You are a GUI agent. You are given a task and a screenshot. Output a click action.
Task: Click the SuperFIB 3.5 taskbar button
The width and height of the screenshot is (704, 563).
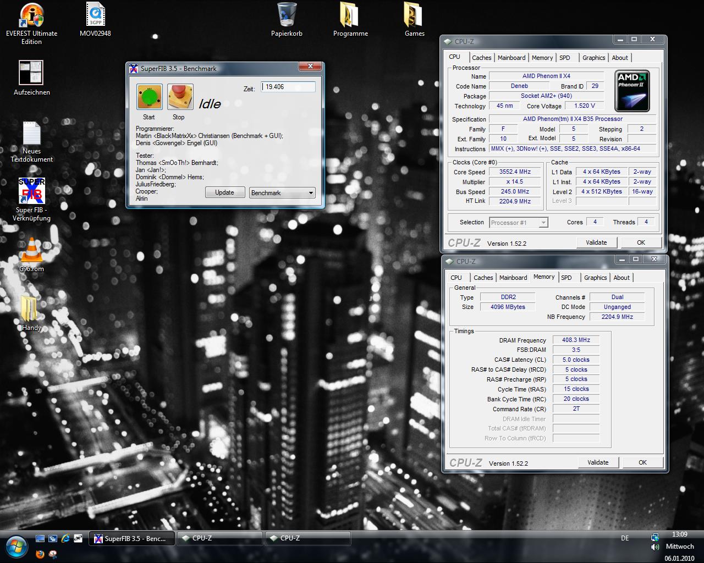(133, 538)
